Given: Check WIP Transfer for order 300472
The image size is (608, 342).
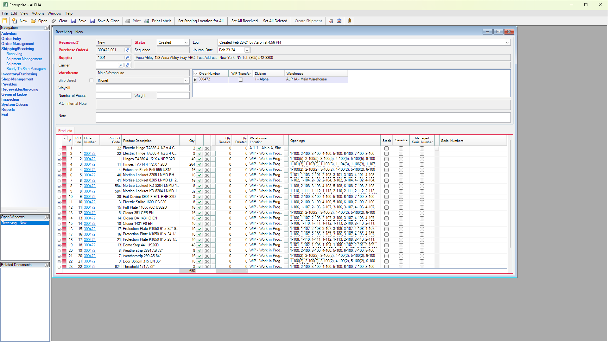Looking at the screenshot, I should (241, 79).
